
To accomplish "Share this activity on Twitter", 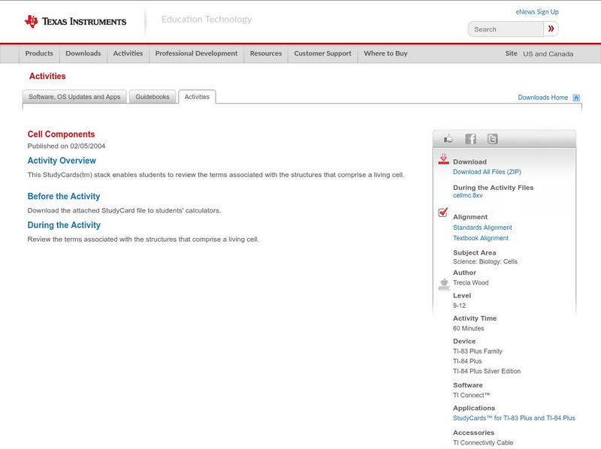I will [492, 138].
